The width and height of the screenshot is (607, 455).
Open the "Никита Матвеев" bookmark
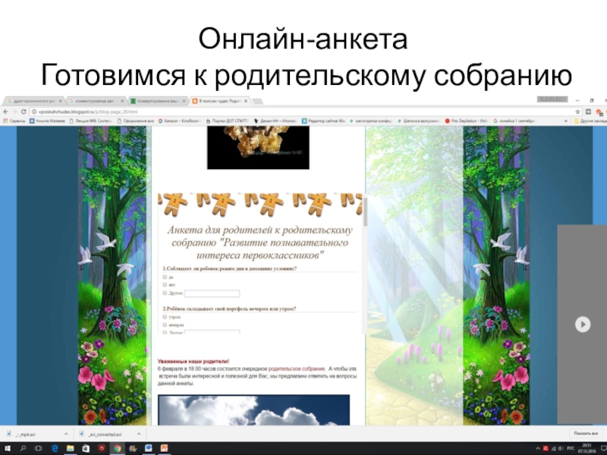point(47,121)
